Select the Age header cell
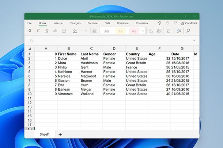The image size is (223, 148). point(159,54)
